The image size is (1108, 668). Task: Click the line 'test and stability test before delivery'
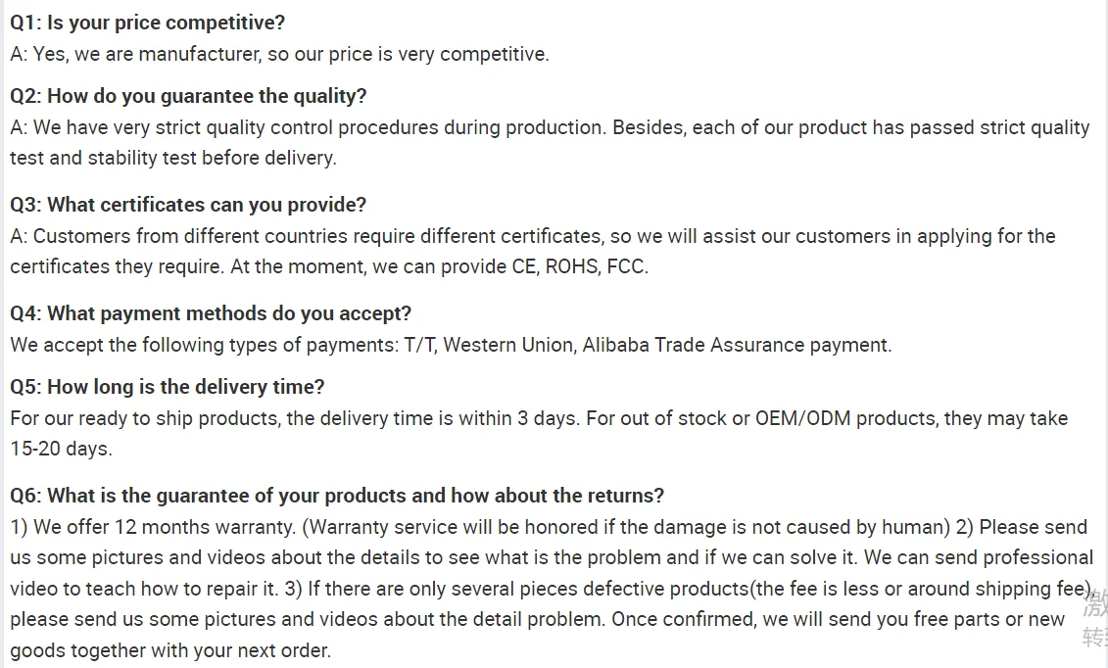173,158
